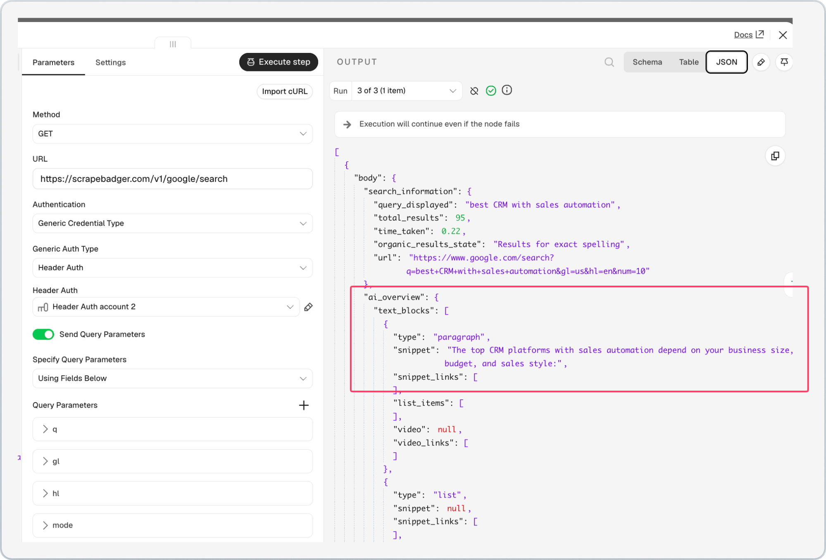Click the "Results for exact spelling" value
The width and height of the screenshot is (826, 560).
click(x=559, y=244)
